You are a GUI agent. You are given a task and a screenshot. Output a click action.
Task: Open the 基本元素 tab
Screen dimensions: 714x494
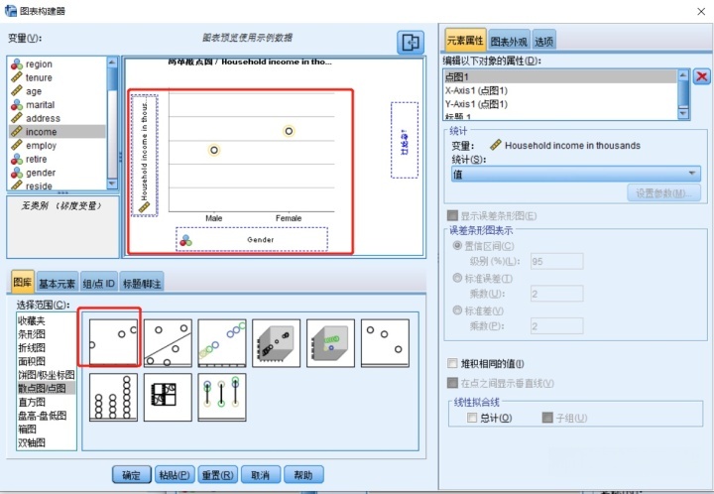[x=57, y=284]
